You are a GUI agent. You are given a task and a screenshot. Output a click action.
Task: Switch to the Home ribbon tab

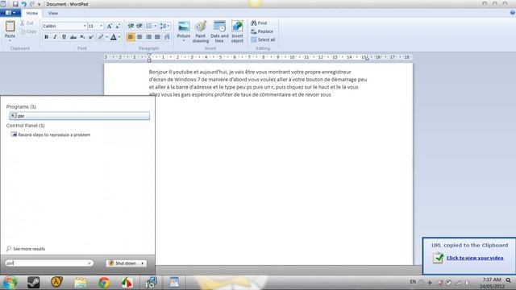pyautogui.click(x=32, y=13)
